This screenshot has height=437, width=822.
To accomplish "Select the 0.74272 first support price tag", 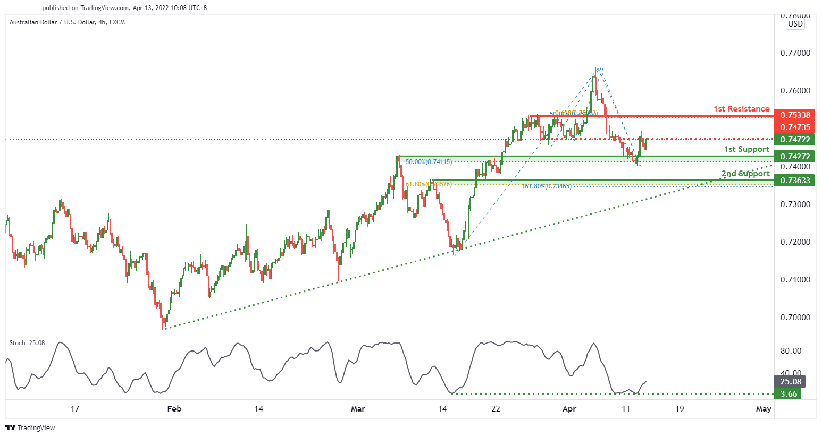I will [795, 157].
